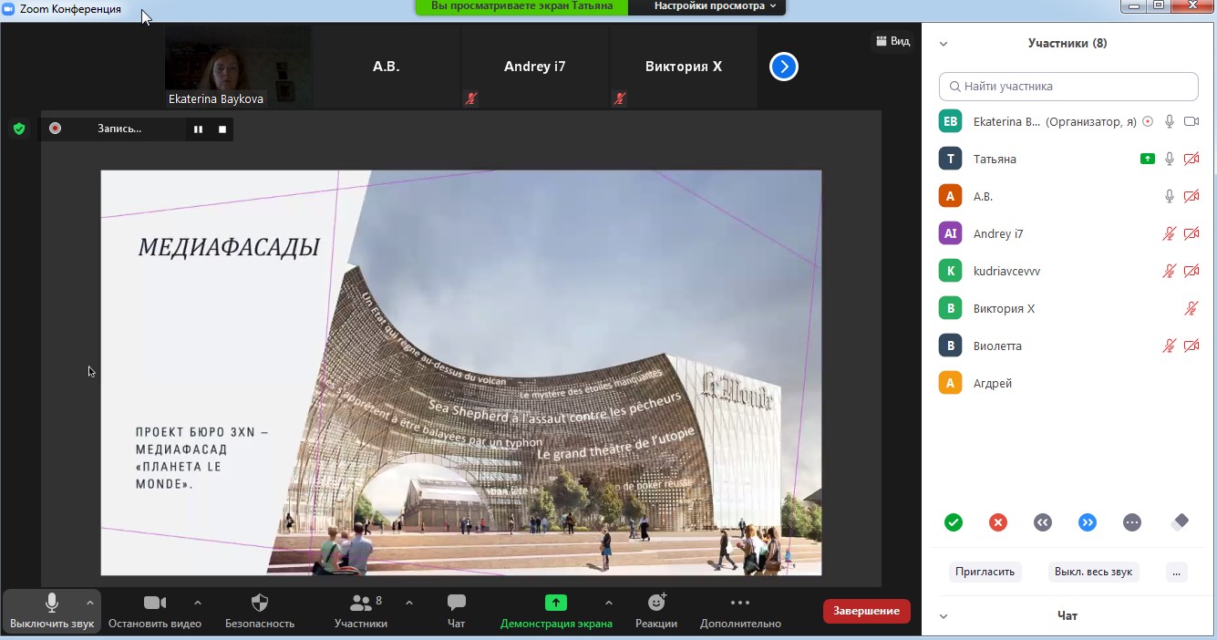
Task: Expand audio options arrow next to microphone
Action: (x=89, y=603)
